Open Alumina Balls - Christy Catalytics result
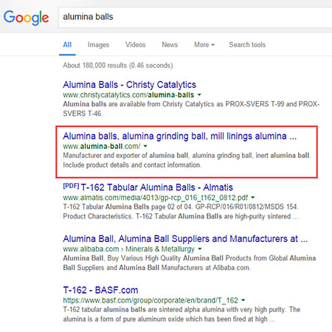 [x=129, y=85]
